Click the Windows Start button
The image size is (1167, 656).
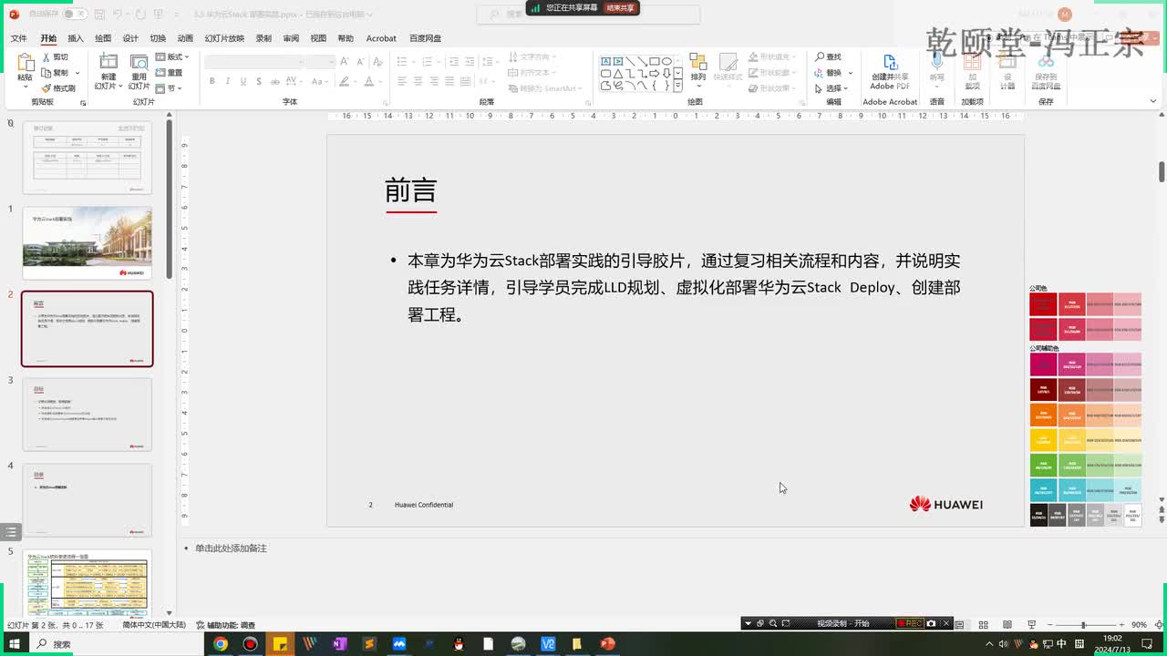[x=14, y=644]
